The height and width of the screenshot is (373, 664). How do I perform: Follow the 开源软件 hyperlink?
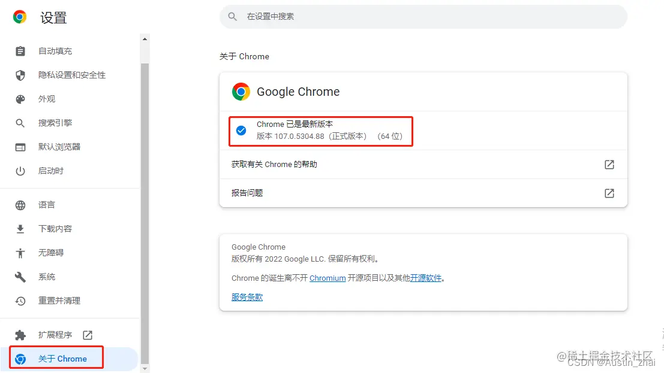click(x=426, y=278)
